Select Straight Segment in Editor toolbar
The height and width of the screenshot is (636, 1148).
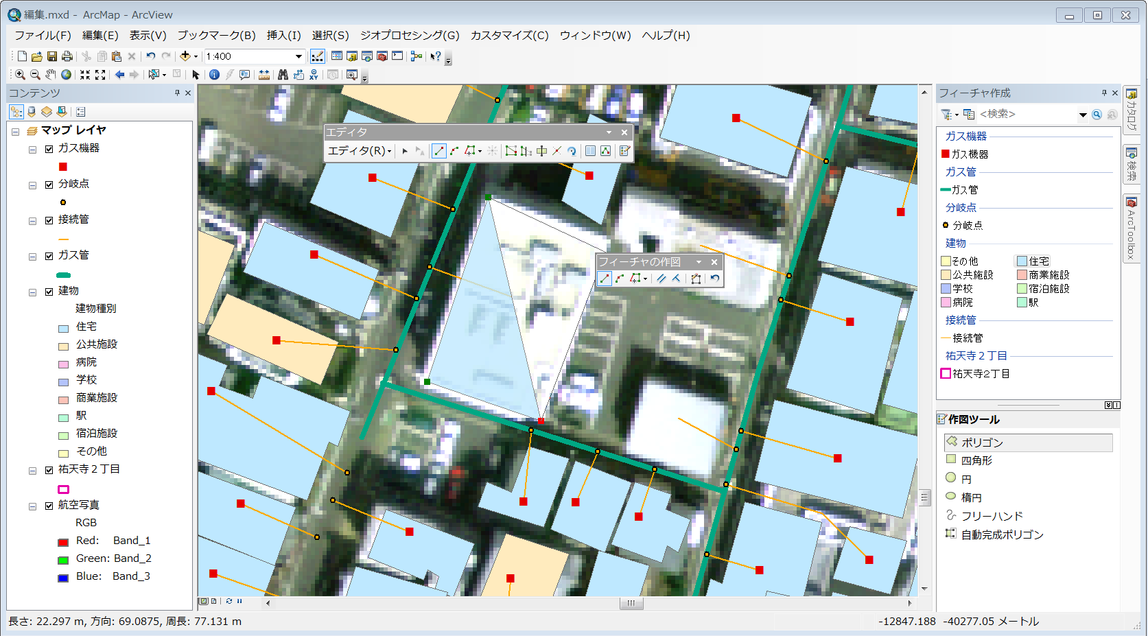[x=438, y=151]
